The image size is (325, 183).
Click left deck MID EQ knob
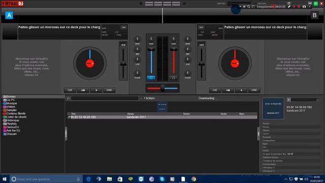click(x=137, y=49)
